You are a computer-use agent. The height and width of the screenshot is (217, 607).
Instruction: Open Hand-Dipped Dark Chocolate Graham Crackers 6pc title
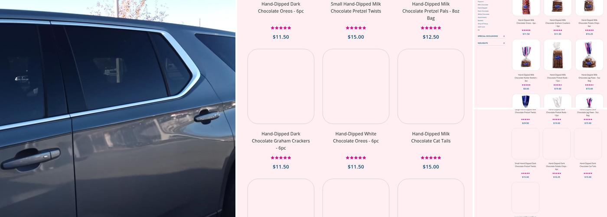pyautogui.click(x=281, y=141)
